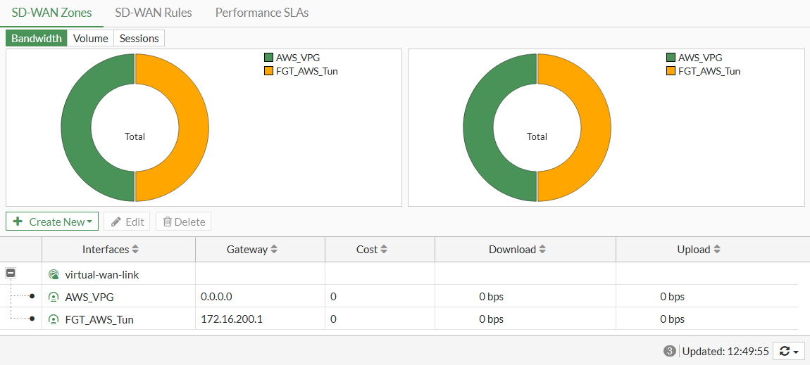Open the Performance SLAs tab

click(261, 13)
